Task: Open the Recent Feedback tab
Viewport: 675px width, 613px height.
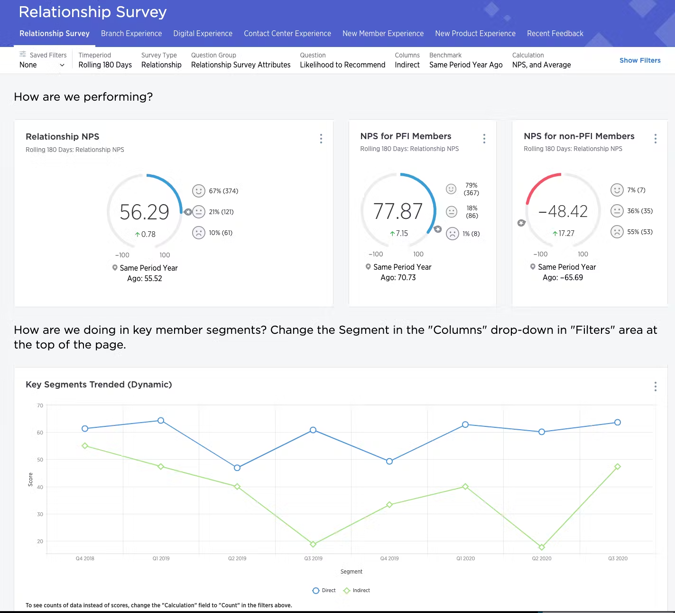Action: click(555, 34)
